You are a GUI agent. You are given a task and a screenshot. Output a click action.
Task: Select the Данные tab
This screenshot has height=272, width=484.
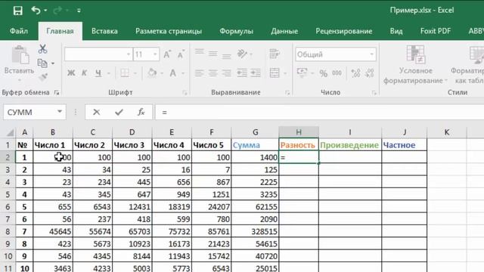pyautogui.click(x=284, y=31)
